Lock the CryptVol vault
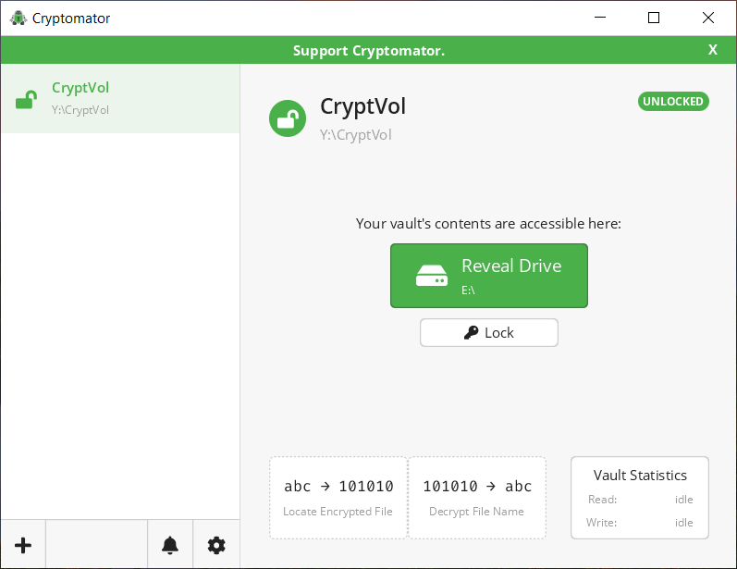Image resolution: width=737 pixels, height=569 pixels. pos(489,332)
